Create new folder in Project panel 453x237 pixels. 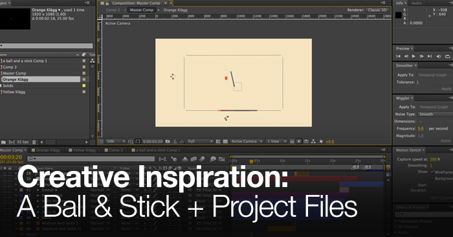coord(3,142)
